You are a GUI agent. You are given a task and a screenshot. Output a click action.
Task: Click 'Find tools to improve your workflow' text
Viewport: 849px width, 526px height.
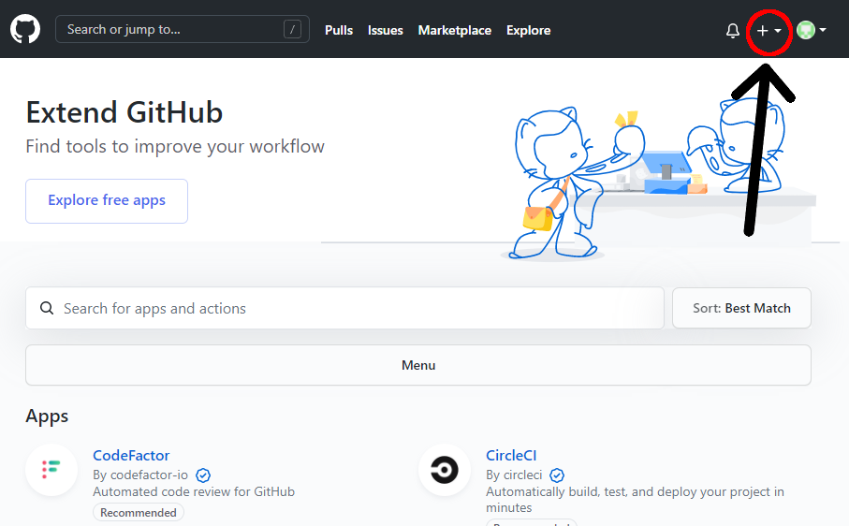[175, 147]
